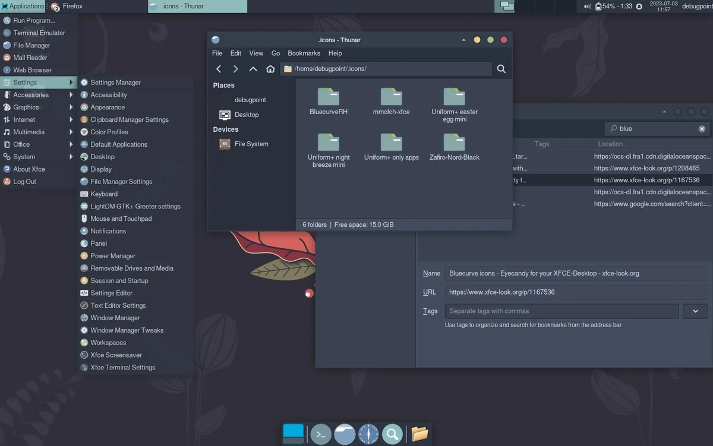The width and height of the screenshot is (713, 446).
Task: Click bookmark Name field
Action: pyautogui.click(x=576, y=273)
